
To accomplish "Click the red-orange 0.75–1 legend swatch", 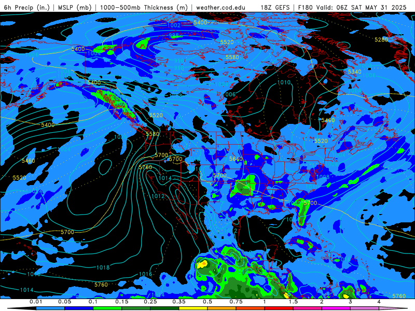I will coord(250,308).
